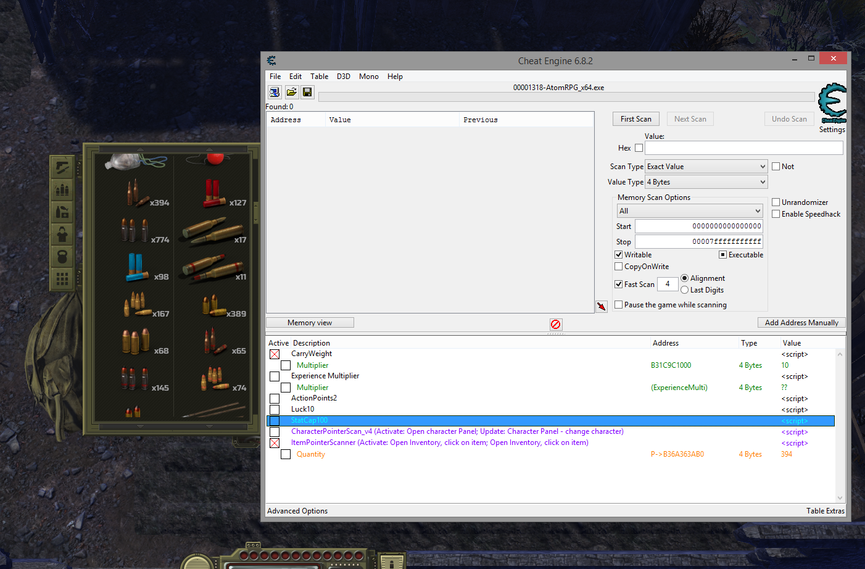The height and width of the screenshot is (569, 865).
Task: Open the Mono menu
Action: [369, 77]
